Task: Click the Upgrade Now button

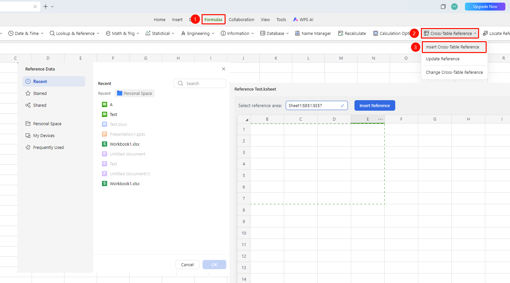Action: tap(485, 7)
